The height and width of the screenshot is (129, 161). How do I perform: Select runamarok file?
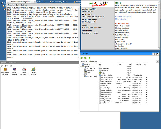coord(103,86)
